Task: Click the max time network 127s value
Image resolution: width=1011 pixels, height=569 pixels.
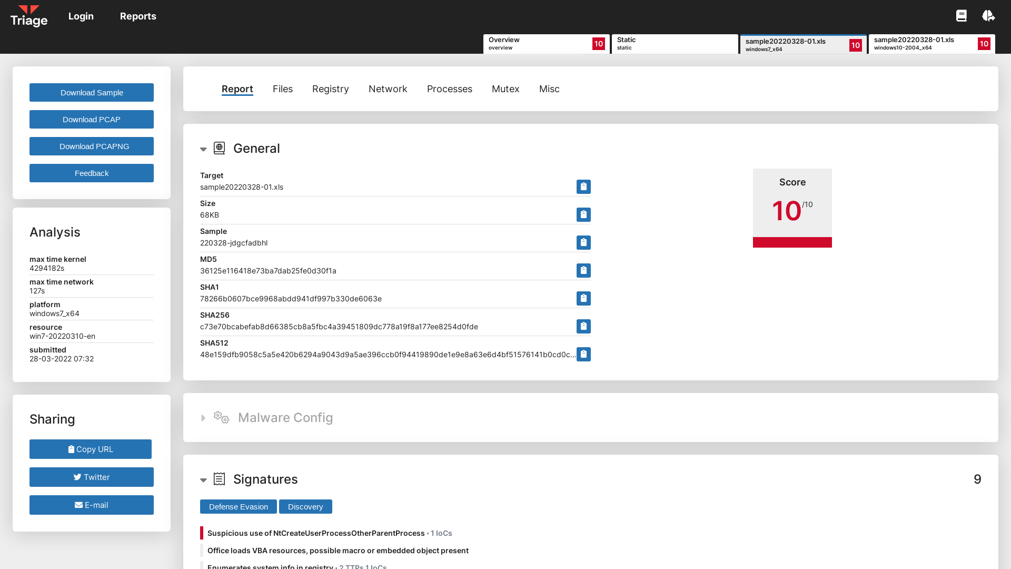Action: 37,291
